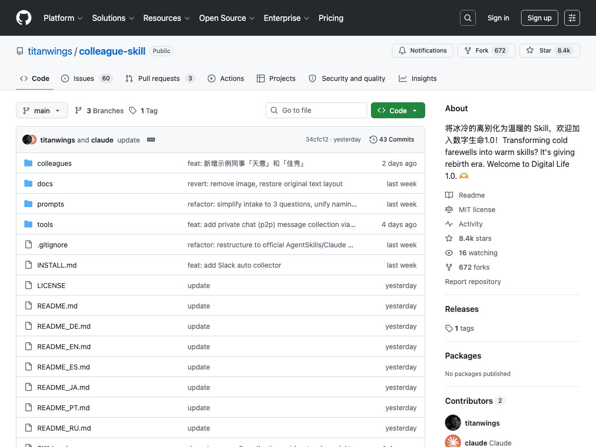Click the file icon next to INSTALL.md
Screen dimensions: 596x447
28,265
